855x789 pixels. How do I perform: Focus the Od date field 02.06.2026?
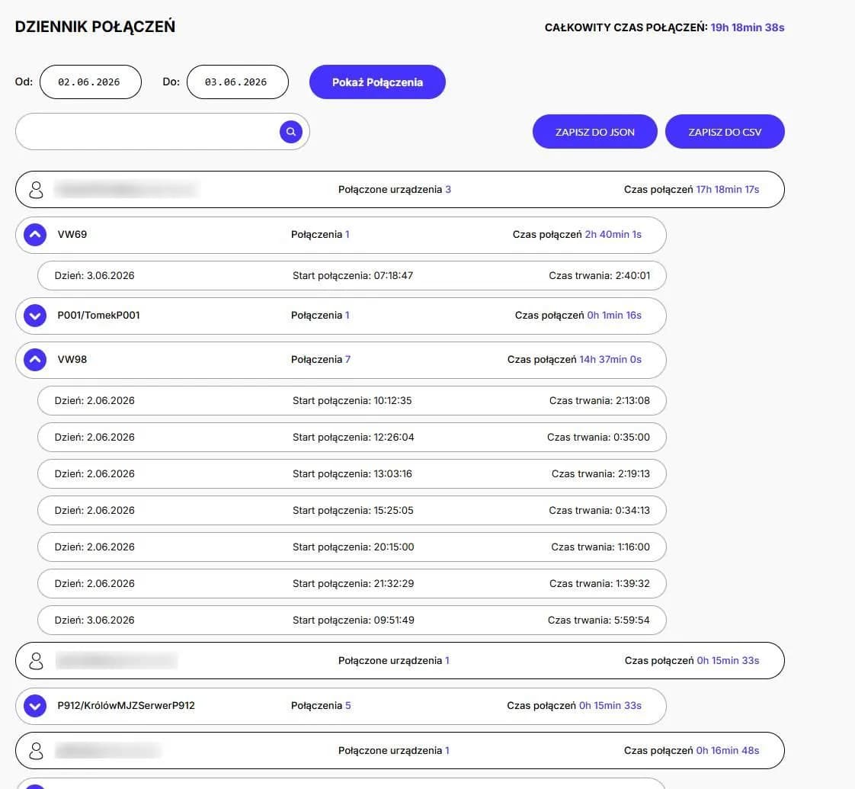(x=91, y=82)
